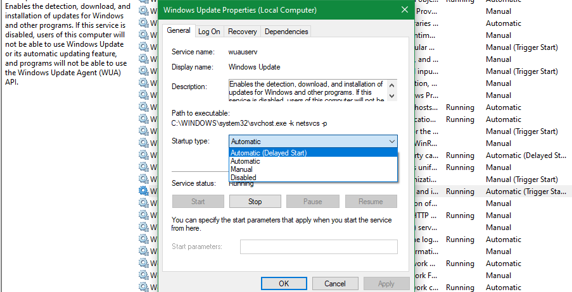Click the truncated nizati... description cell
The height and width of the screenshot is (292, 572).
(x=425, y=179)
